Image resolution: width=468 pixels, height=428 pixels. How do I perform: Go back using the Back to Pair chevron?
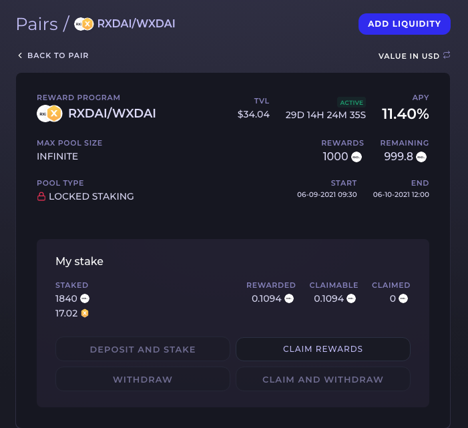tap(20, 55)
